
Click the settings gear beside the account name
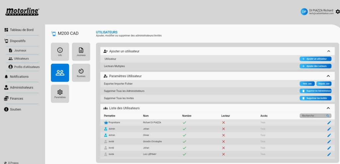(337, 12)
